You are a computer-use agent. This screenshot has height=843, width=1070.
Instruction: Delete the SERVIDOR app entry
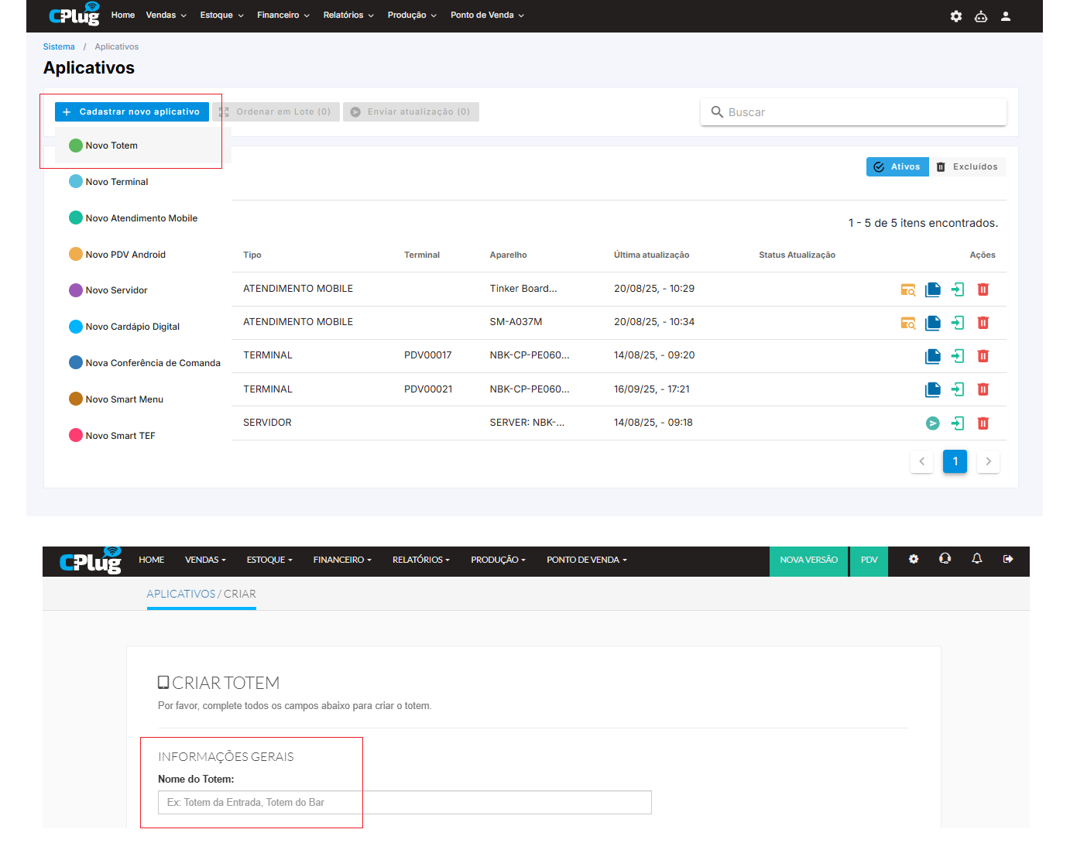tap(983, 423)
